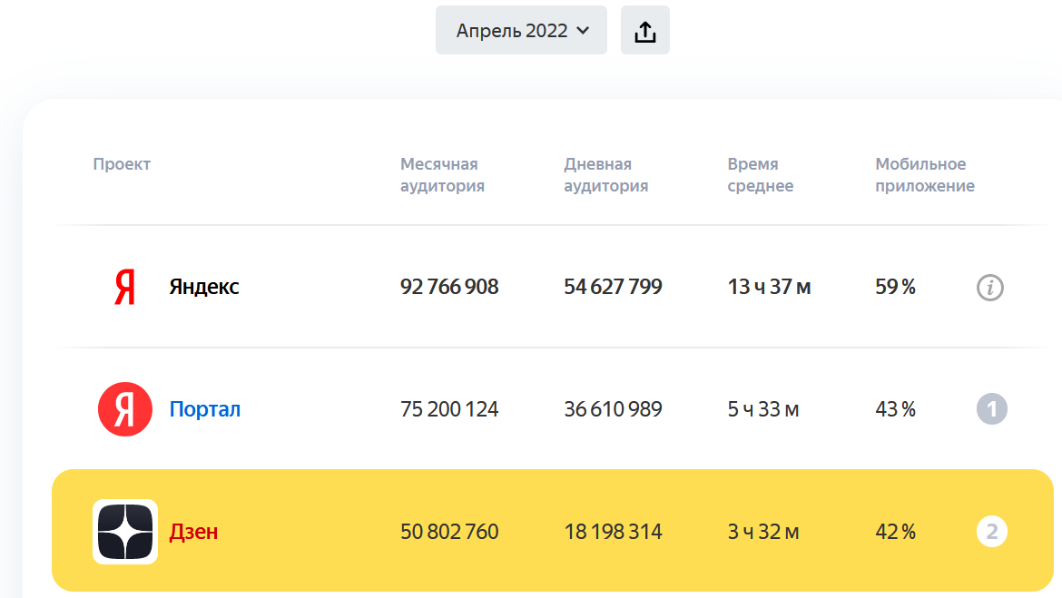The image size is (1062, 598).
Task: Click the number 2 badge for Дзен
Action: [991, 531]
